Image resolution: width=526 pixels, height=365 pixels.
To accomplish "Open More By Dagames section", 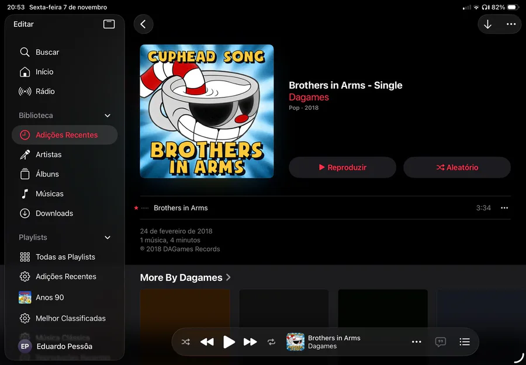I will click(x=185, y=277).
